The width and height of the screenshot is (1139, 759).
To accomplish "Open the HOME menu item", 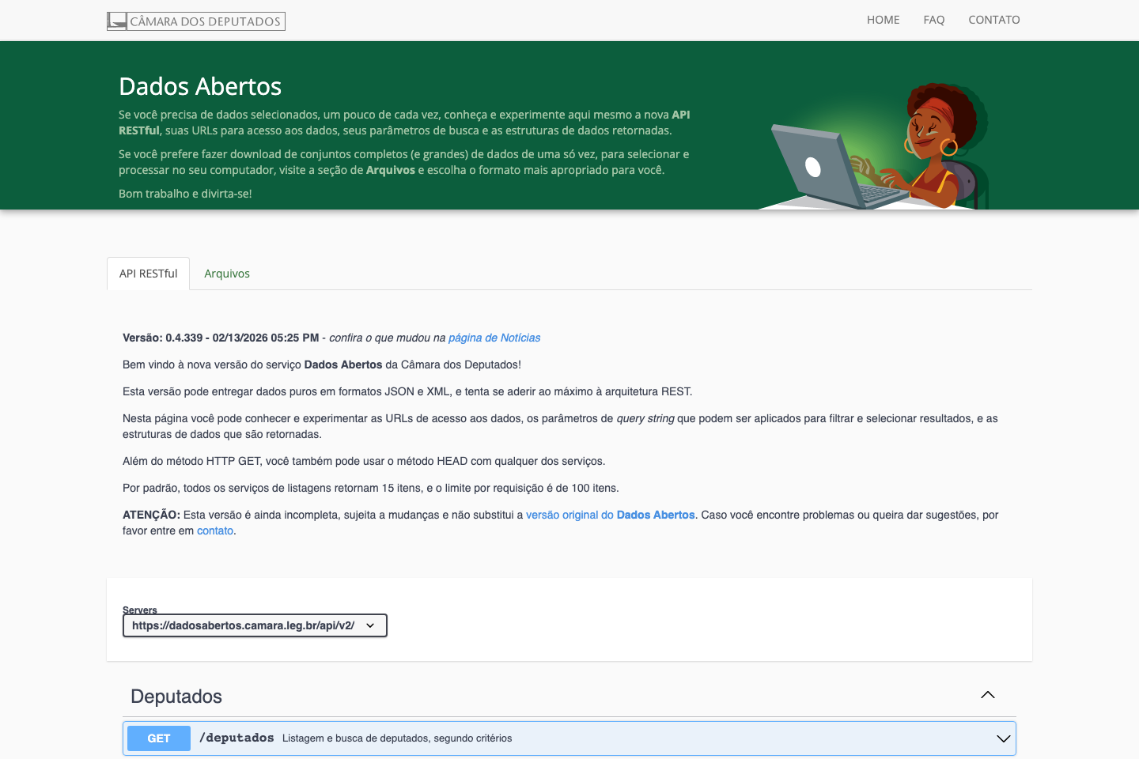I will 883,20.
